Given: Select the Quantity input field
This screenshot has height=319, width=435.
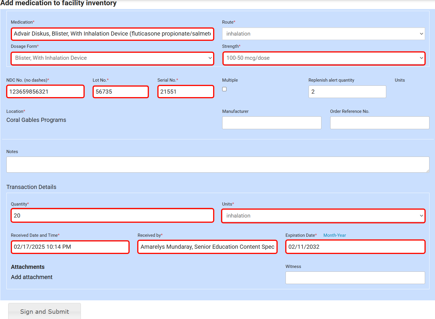Looking at the screenshot, I should pyautogui.click(x=112, y=216).
